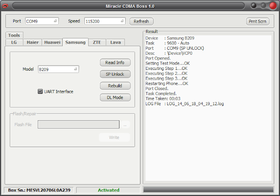Viewport: 280px width, 196px height.
Task: Click the browse '..' button for Flash File
Action: [125, 125]
